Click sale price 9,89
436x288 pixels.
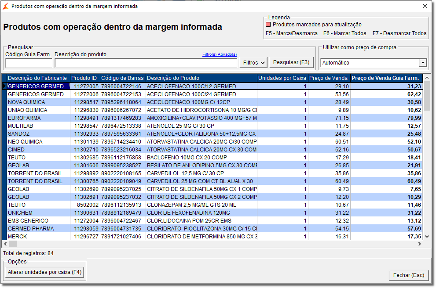point(344,110)
